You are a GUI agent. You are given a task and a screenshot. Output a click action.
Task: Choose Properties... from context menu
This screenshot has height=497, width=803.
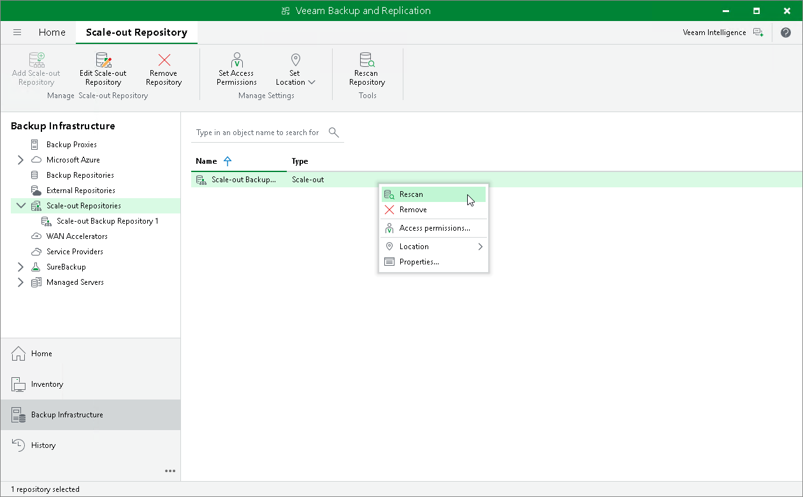click(x=433, y=262)
